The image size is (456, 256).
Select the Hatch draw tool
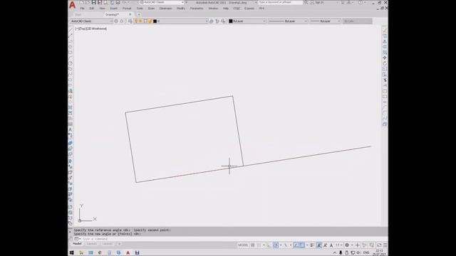click(x=71, y=107)
